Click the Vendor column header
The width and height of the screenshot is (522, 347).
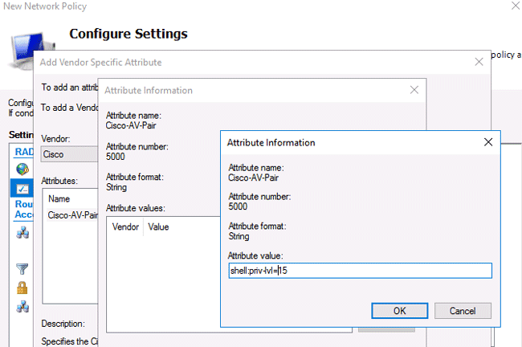point(125,227)
